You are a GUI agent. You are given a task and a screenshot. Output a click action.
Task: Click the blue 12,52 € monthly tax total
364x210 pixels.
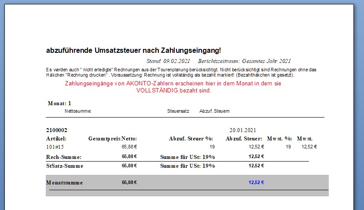[x=256, y=182]
